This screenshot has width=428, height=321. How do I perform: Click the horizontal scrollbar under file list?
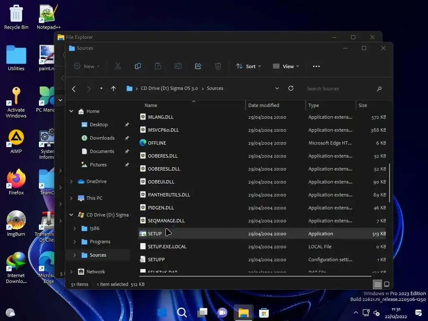[255, 276]
